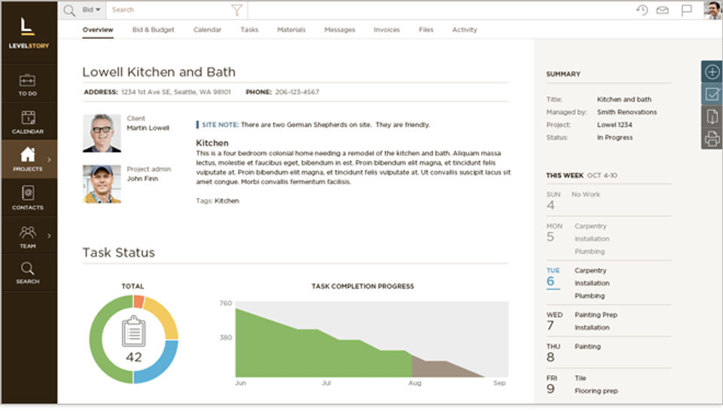Open the Materials tab

pyautogui.click(x=291, y=30)
